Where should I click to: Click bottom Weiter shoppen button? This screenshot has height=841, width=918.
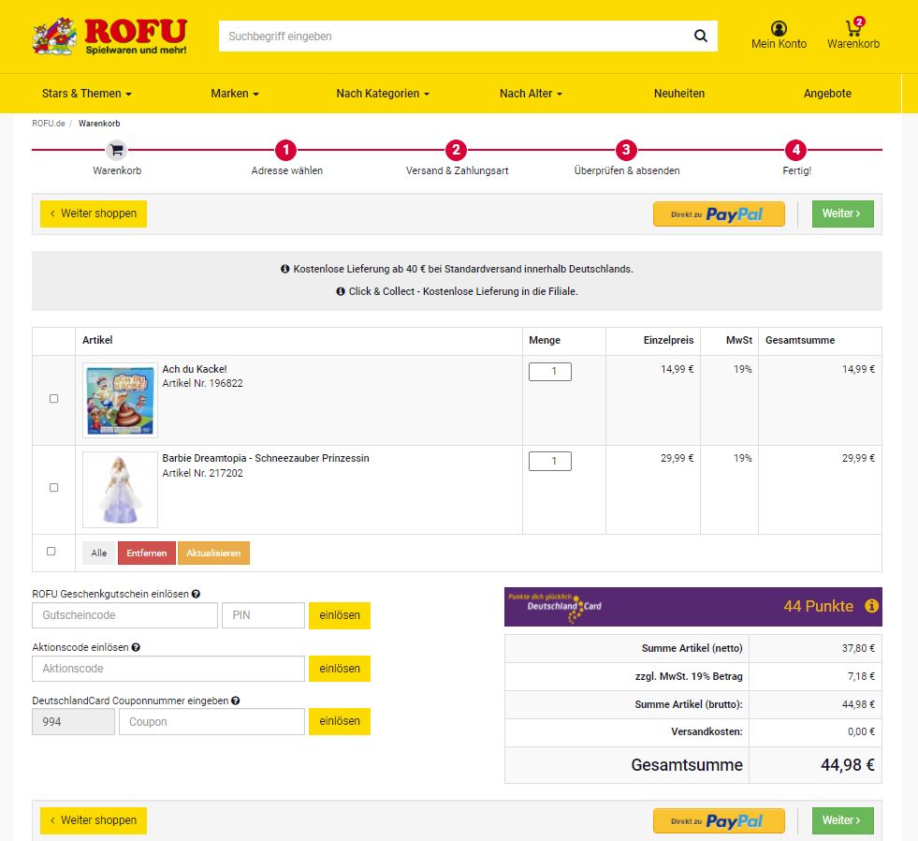pos(94,820)
